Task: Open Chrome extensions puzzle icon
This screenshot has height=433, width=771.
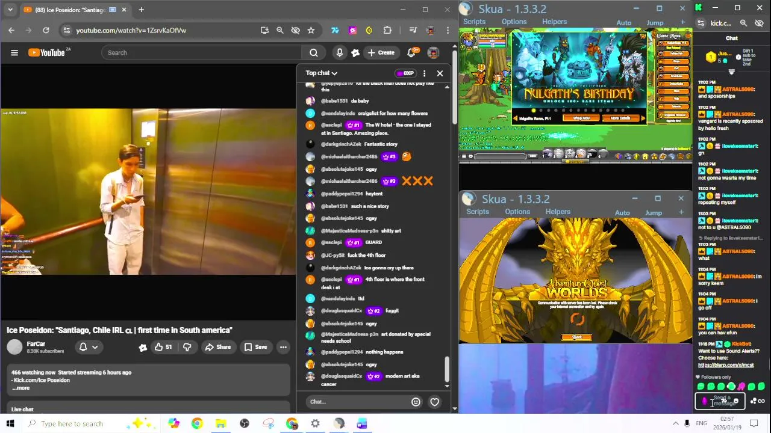Action: coord(387,30)
